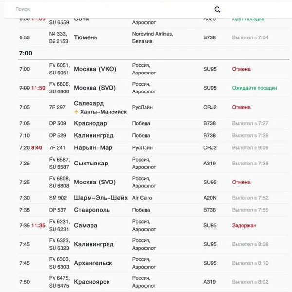The height and width of the screenshot is (292, 292).
Task: Open the Красноярск FV 6475 flight
Action: pyautogui.click(x=153, y=282)
